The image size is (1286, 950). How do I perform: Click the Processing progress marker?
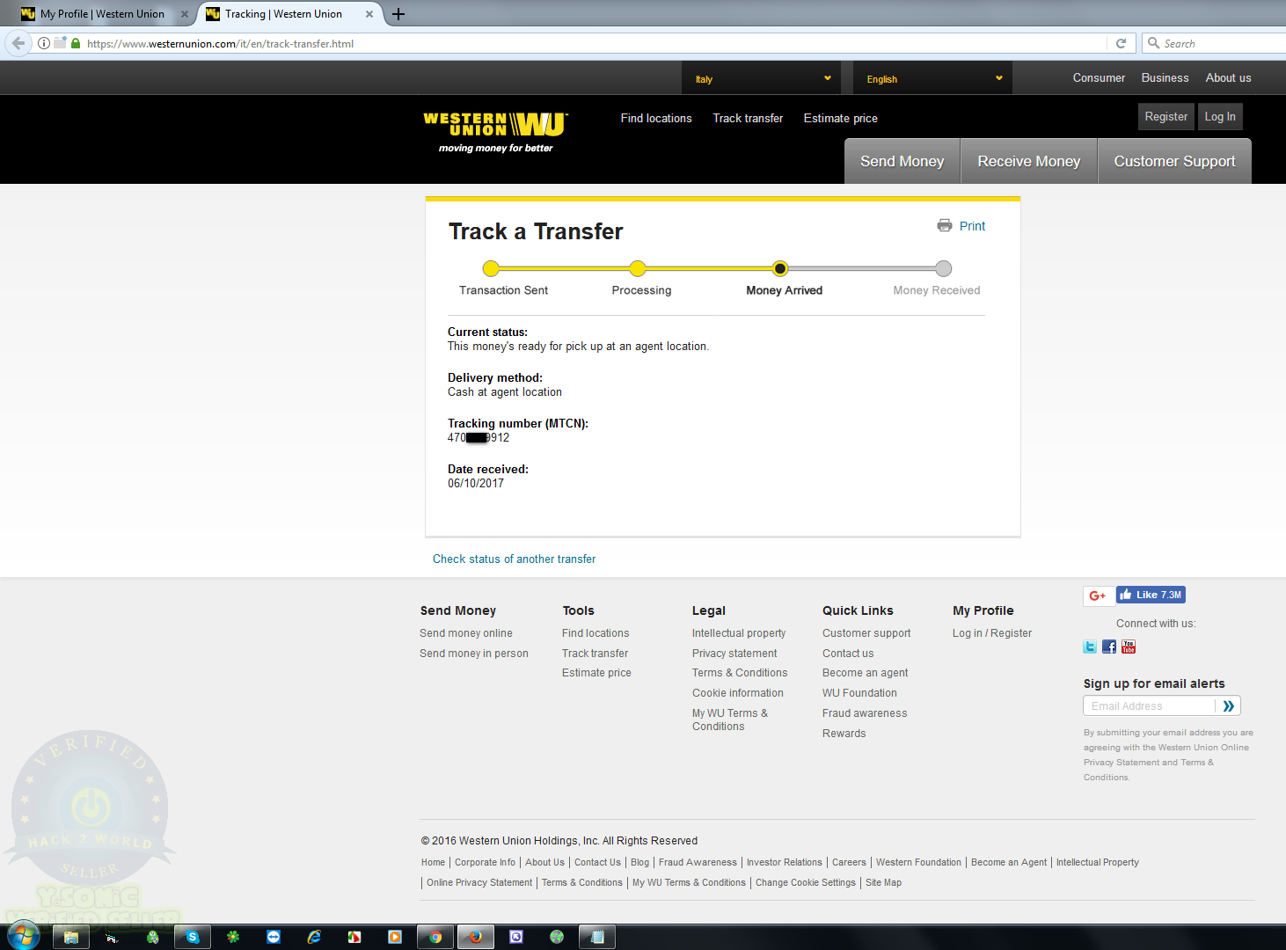(x=638, y=268)
